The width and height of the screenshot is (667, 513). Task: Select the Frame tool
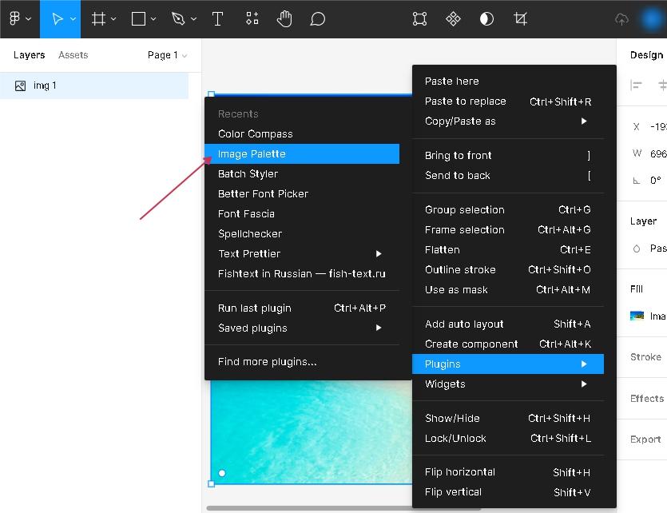coord(99,19)
